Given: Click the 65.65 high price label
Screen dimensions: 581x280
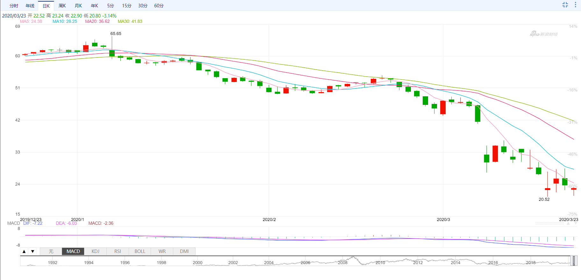Looking at the screenshot, I should point(116,34).
